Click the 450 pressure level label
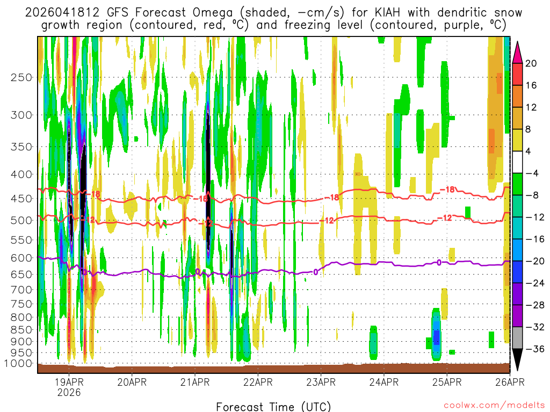The image size is (550, 412). pos(21,198)
